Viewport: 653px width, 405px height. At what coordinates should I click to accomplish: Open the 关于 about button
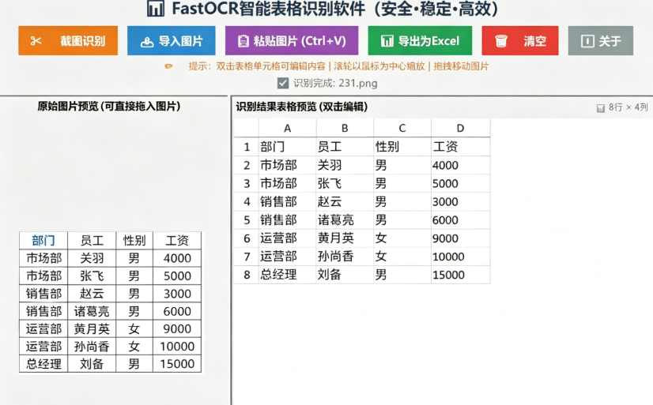click(x=601, y=41)
